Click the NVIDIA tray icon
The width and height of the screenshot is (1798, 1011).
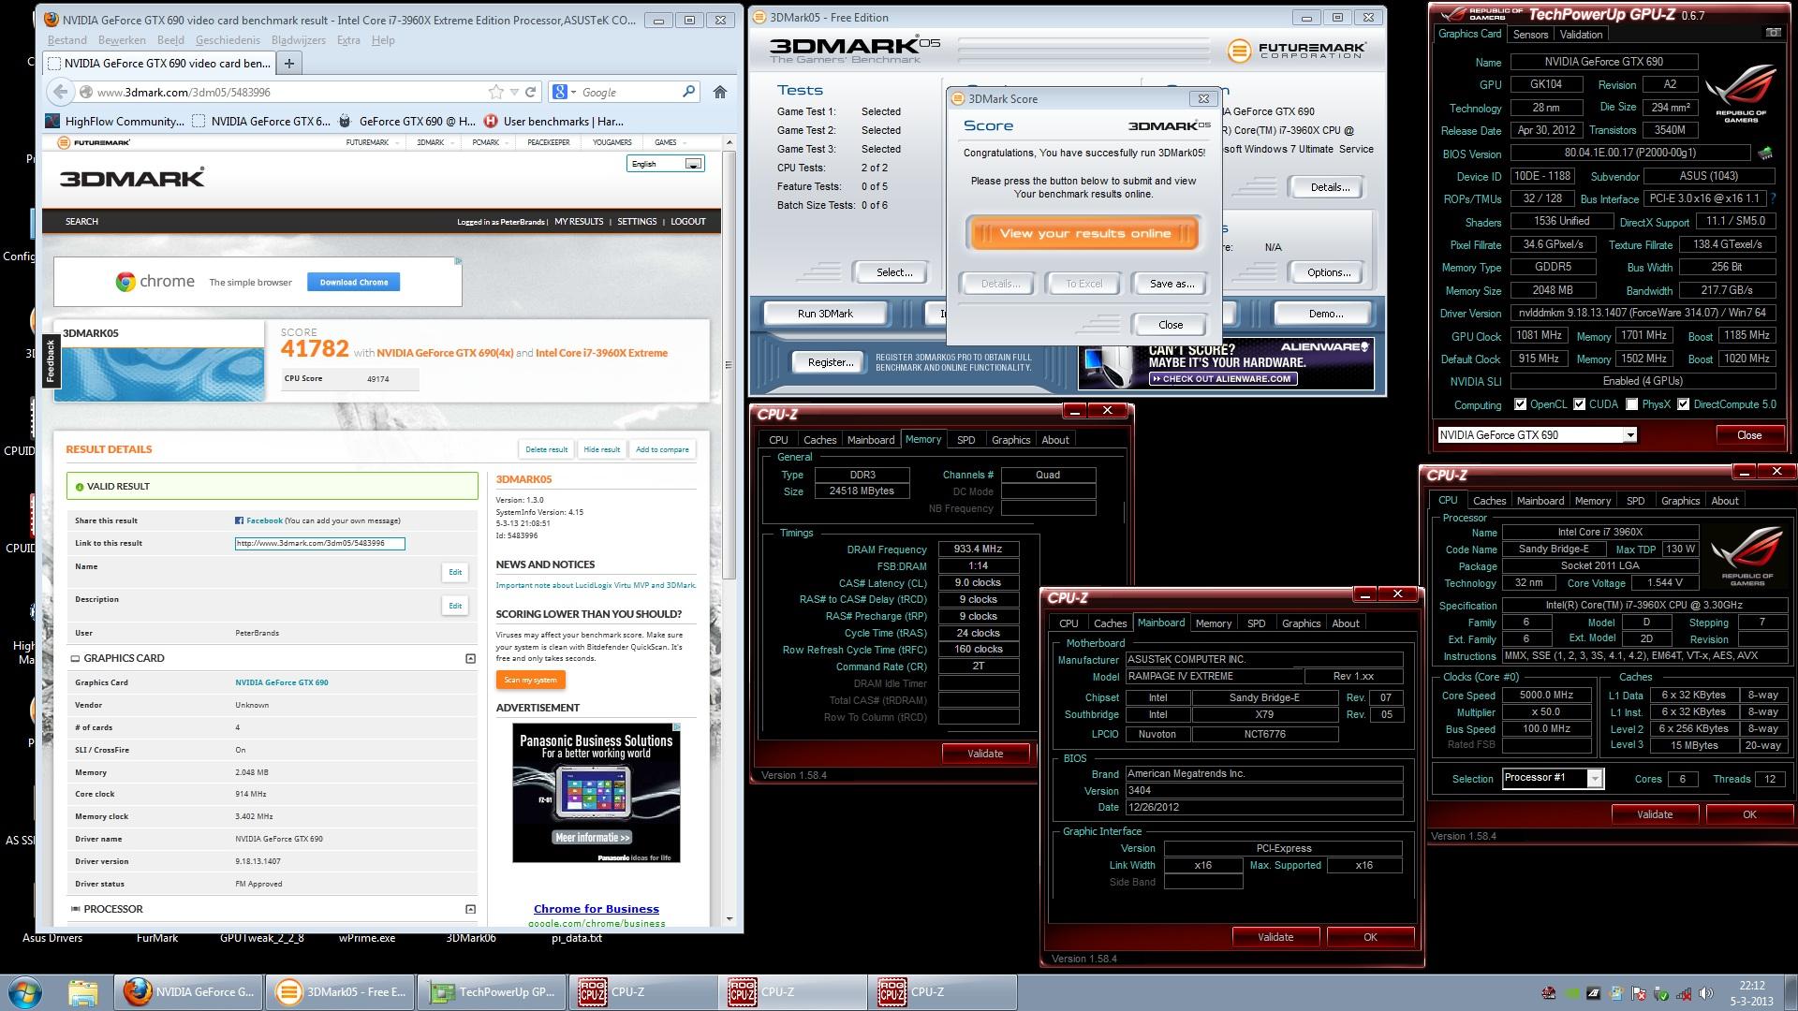(x=1572, y=993)
